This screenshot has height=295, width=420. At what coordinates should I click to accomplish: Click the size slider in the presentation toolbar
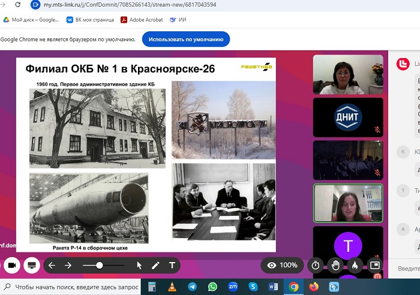coord(99,265)
